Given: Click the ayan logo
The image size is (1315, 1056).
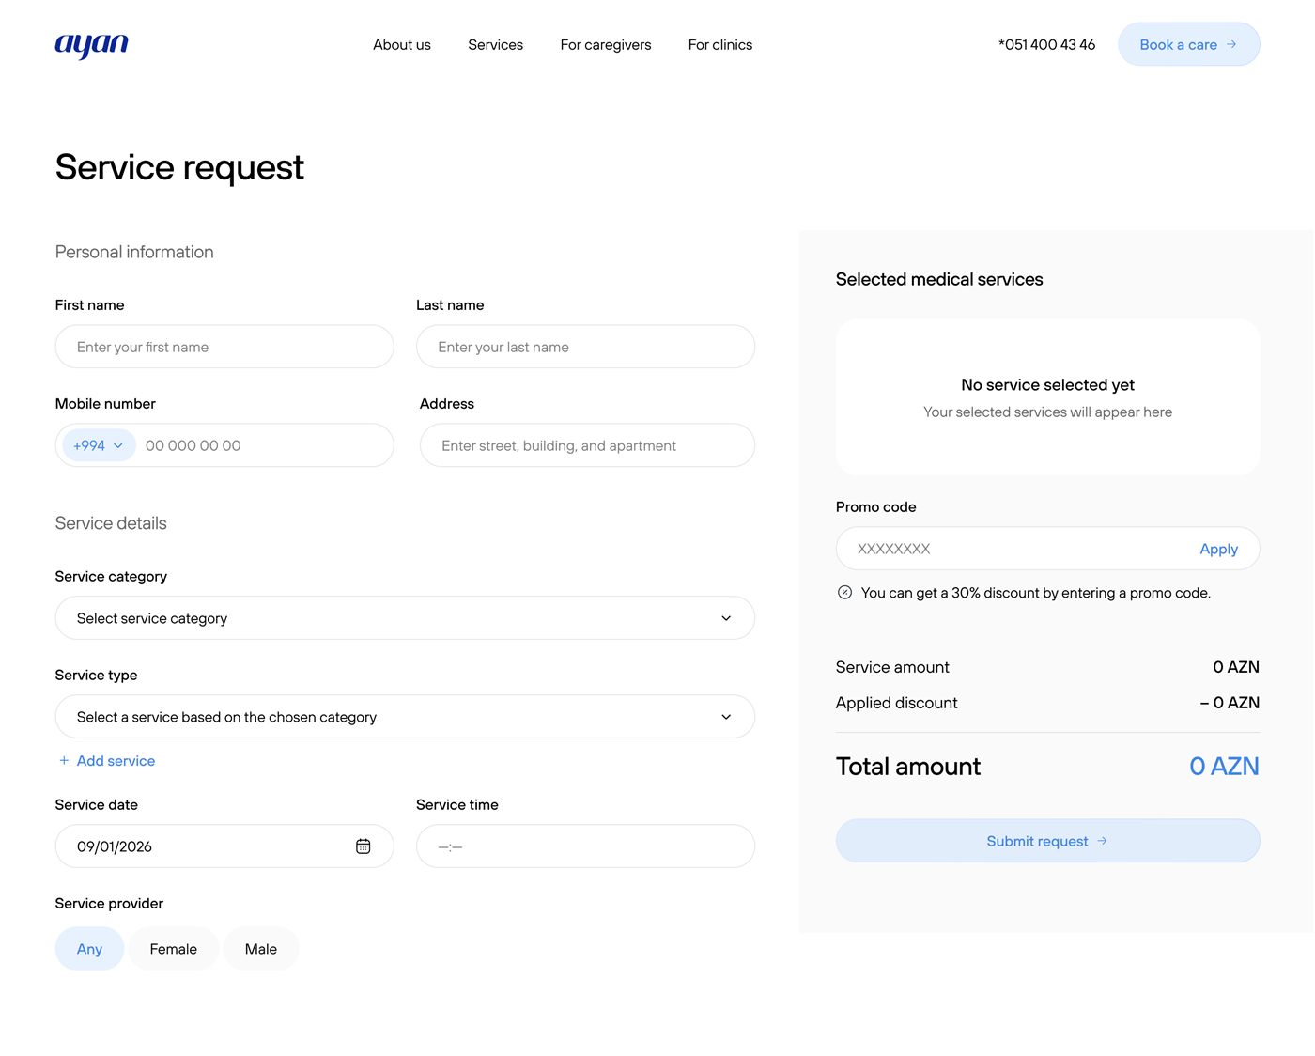Looking at the screenshot, I should point(91,44).
